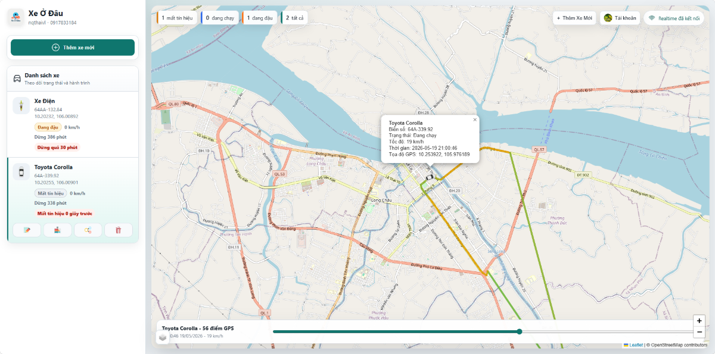Click the car icon beside Danh sách xe
The height and width of the screenshot is (354, 715).
[17, 79]
